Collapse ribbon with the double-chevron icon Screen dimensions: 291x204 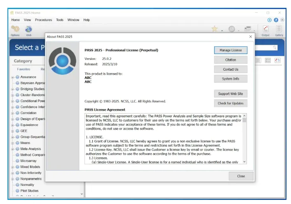tap(282, 20)
